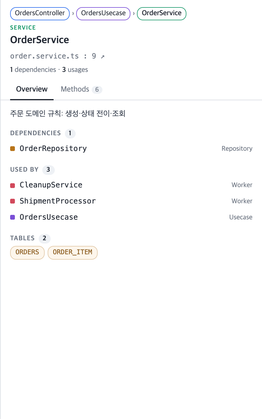Click the OrderService title heading

tap(40, 40)
